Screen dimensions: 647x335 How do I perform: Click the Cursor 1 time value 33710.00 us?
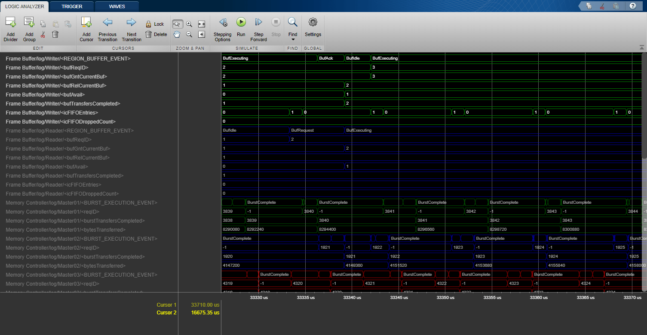pyautogui.click(x=205, y=305)
